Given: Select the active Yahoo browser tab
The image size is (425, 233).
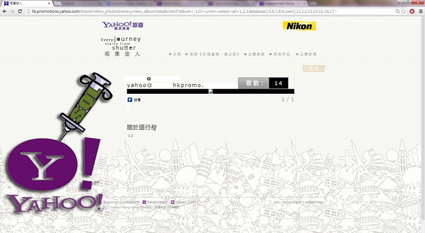Looking at the screenshot, I should [27, 3].
